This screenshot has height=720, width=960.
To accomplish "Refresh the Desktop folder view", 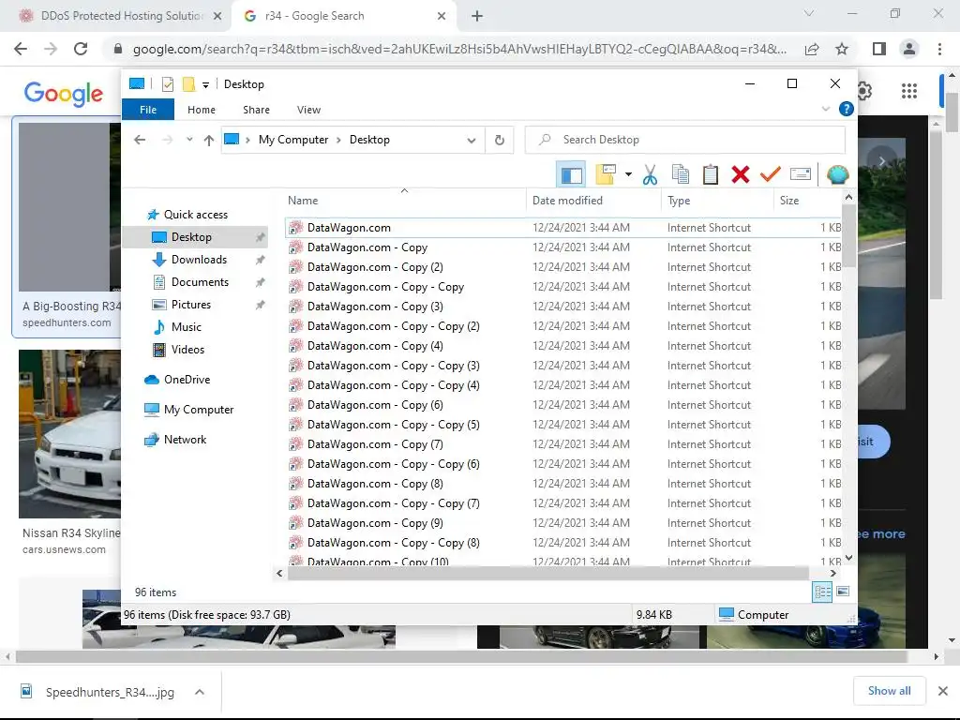I will tap(500, 141).
